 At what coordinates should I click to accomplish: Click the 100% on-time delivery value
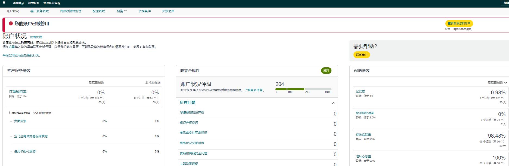click(499, 158)
